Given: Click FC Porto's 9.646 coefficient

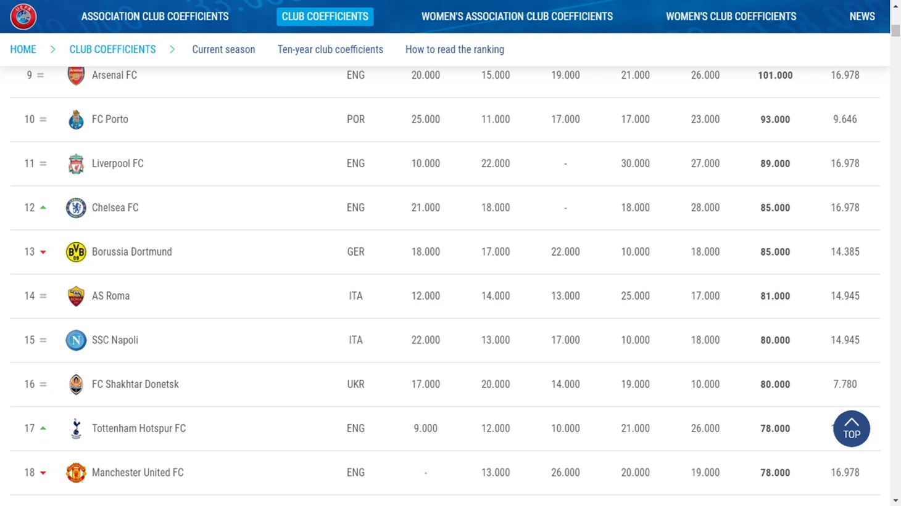Looking at the screenshot, I should pyautogui.click(x=845, y=120).
